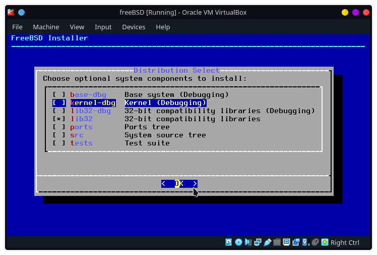
Task: Click the 'FreeBSD Installer' header text
Action: pyautogui.click(x=49, y=38)
